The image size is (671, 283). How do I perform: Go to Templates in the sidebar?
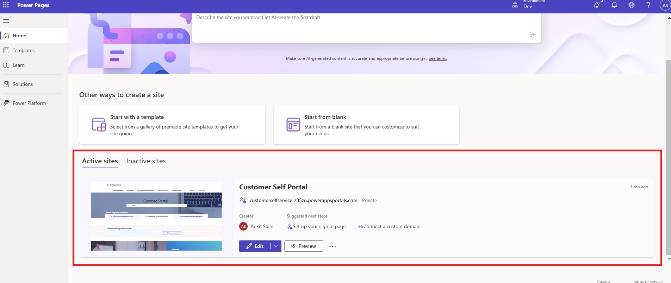[24, 50]
